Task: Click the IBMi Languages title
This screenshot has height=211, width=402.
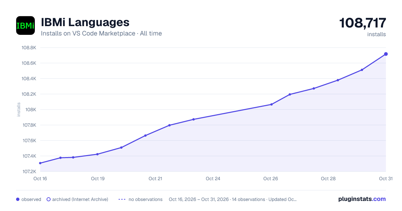Action: point(85,22)
